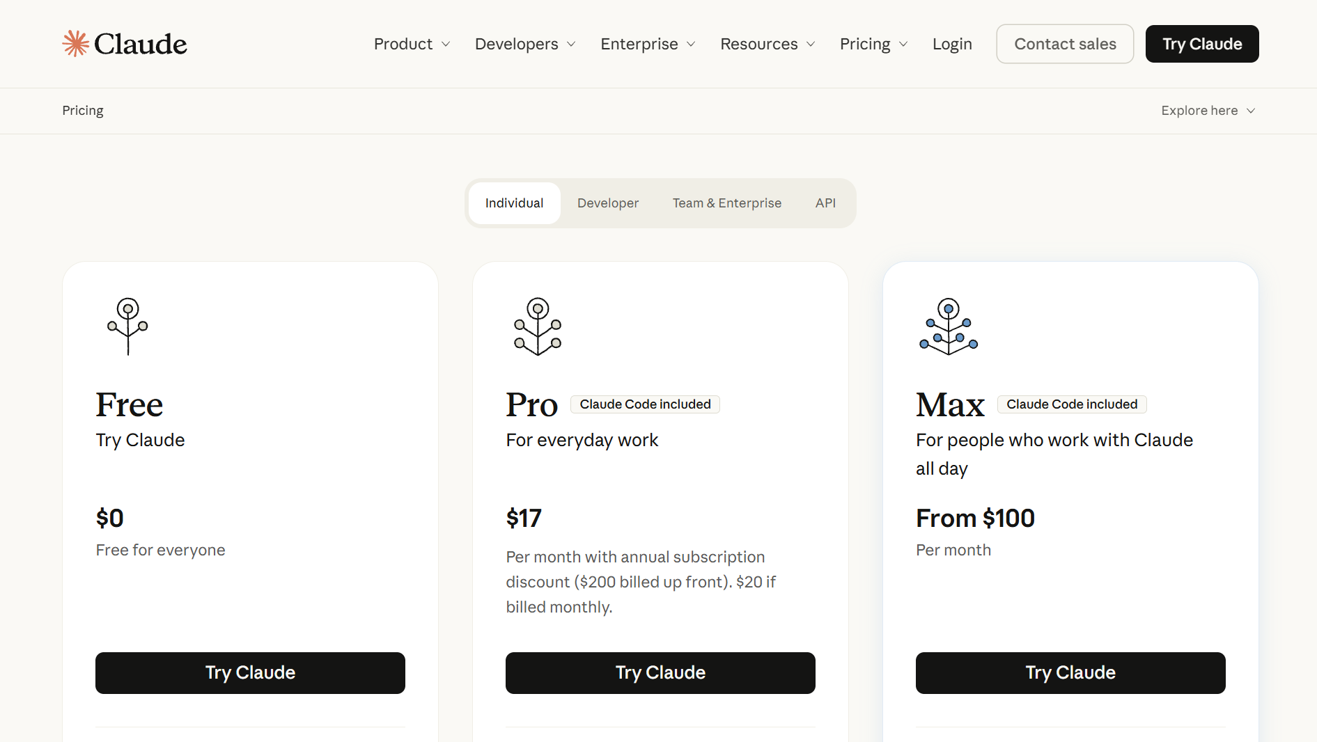Click the Max plan heading

click(x=950, y=405)
